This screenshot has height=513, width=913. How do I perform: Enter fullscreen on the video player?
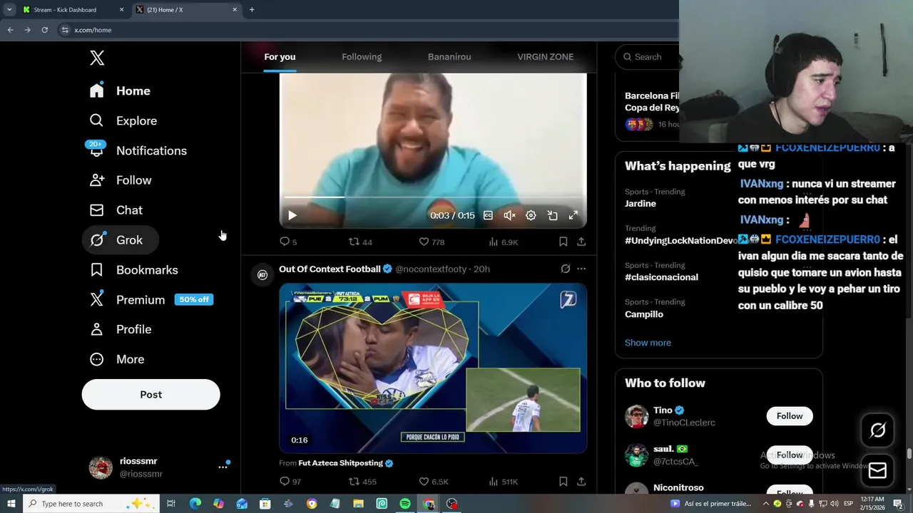point(573,215)
